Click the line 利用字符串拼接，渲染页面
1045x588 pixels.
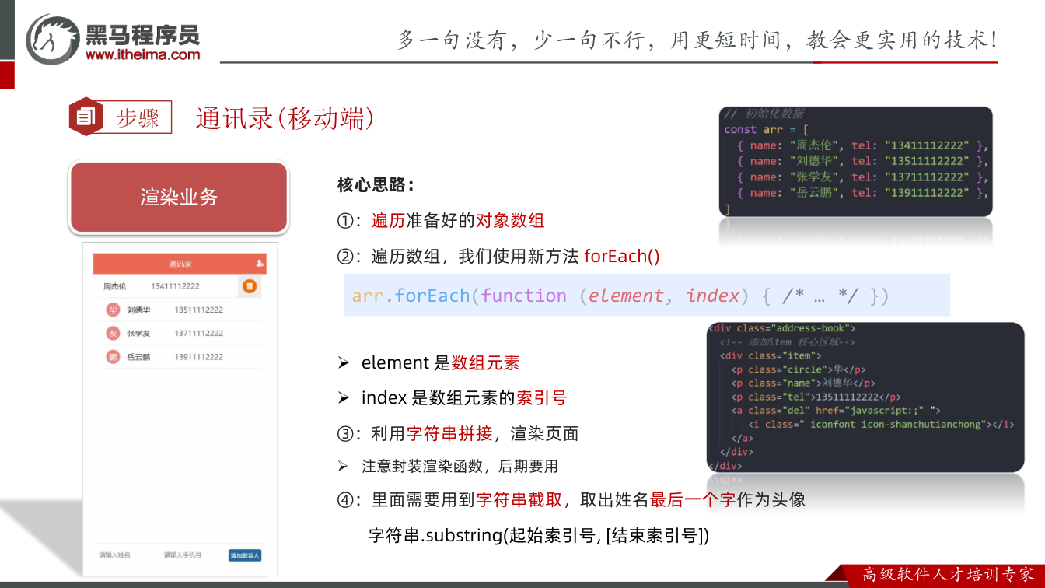point(458,433)
